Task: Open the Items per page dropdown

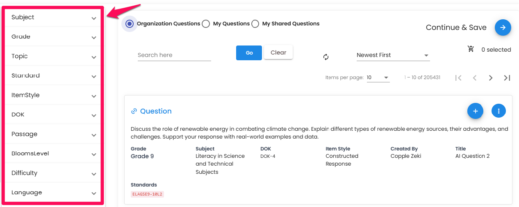Action: click(378, 77)
